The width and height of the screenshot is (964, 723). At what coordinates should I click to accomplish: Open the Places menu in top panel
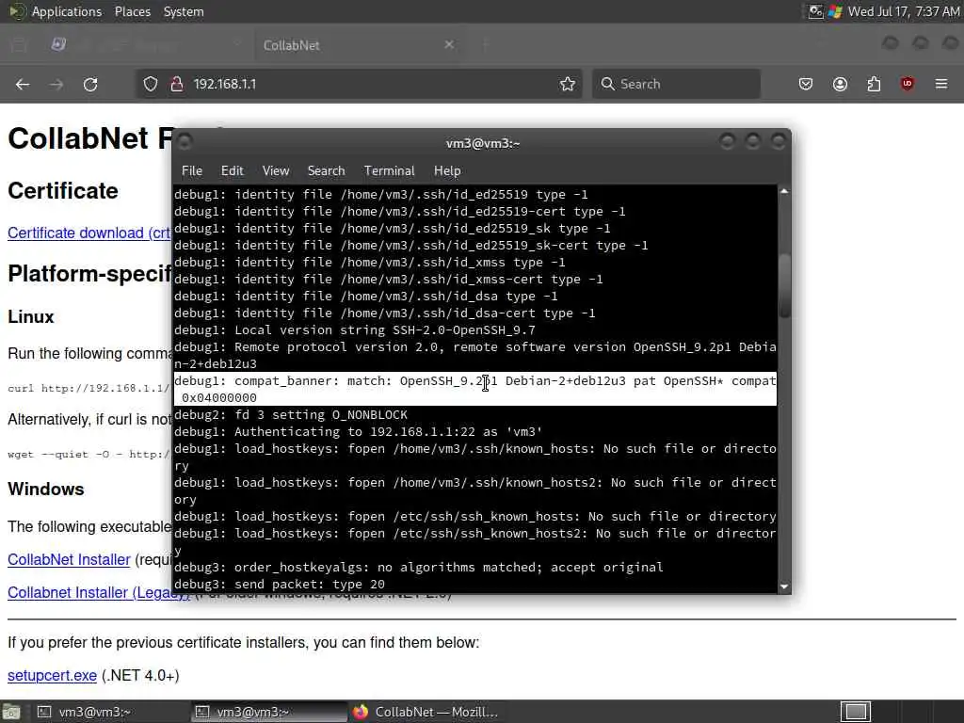[x=133, y=11]
